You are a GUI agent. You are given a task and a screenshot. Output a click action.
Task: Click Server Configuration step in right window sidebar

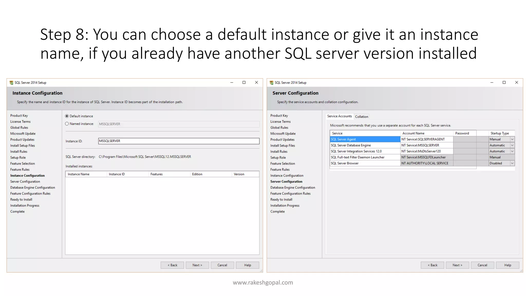[x=286, y=181]
